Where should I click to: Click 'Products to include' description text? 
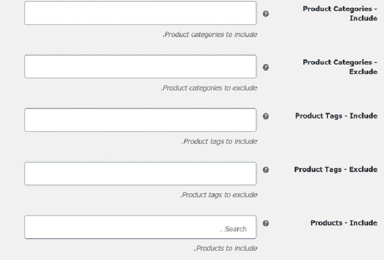click(225, 249)
